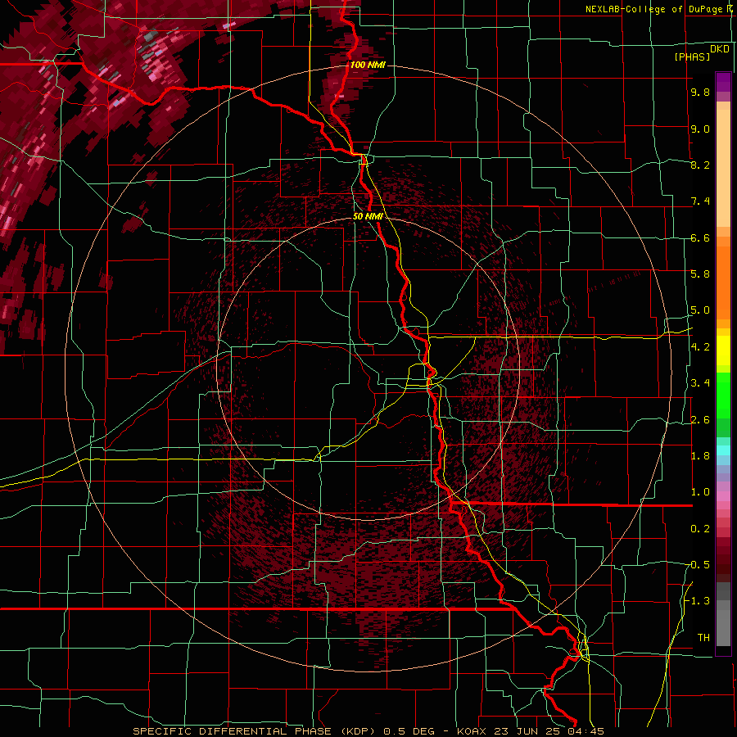Viewport: 737px width, 737px height.
Task: Click the yellow segment of the color bar
Action: [x=723, y=350]
